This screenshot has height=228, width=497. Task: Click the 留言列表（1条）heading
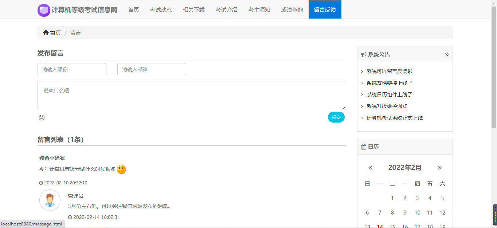(62, 140)
